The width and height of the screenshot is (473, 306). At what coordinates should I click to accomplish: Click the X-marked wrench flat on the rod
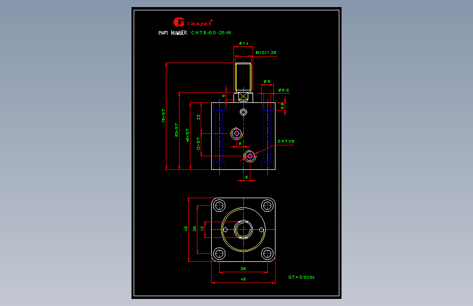243,97
